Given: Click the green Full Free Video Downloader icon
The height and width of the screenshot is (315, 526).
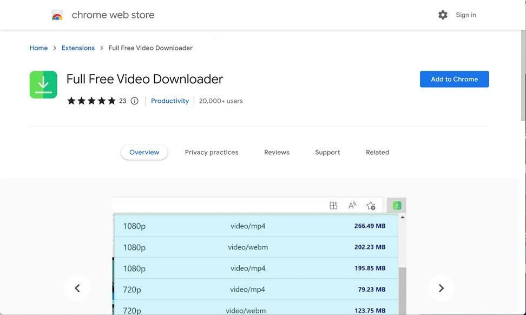Looking at the screenshot, I should [43, 84].
